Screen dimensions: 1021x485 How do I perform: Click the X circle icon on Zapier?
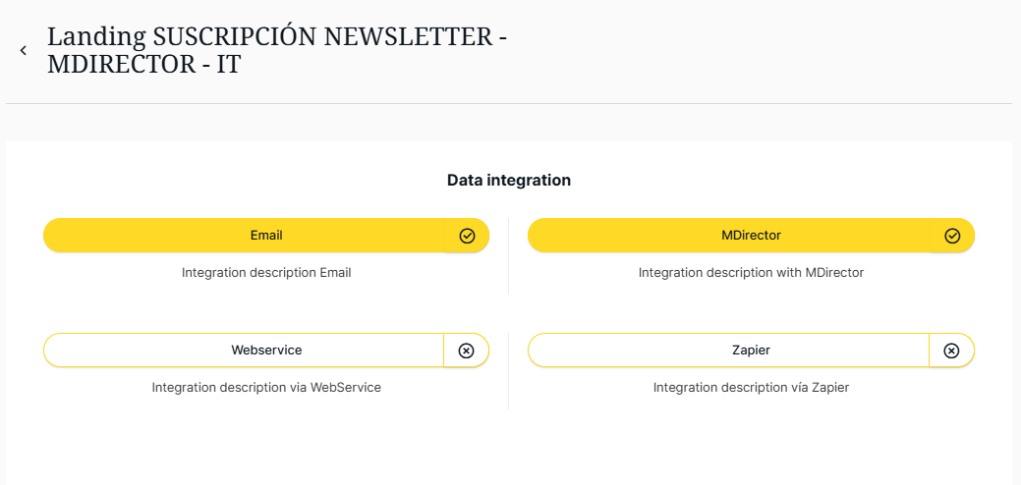(951, 350)
